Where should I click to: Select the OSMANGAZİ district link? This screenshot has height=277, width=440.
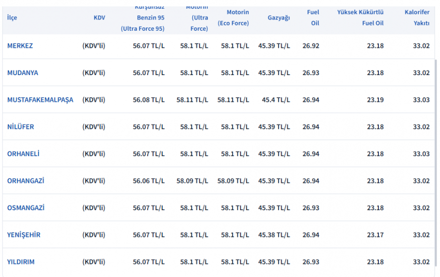[x=25, y=208]
